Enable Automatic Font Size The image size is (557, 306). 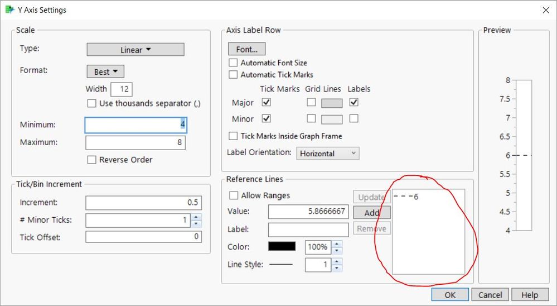(233, 63)
